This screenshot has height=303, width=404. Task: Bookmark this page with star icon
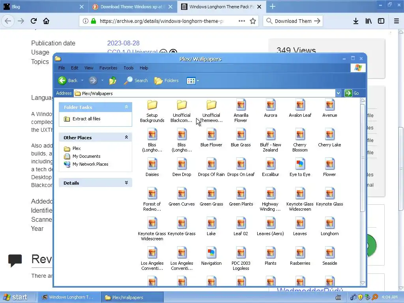click(253, 21)
